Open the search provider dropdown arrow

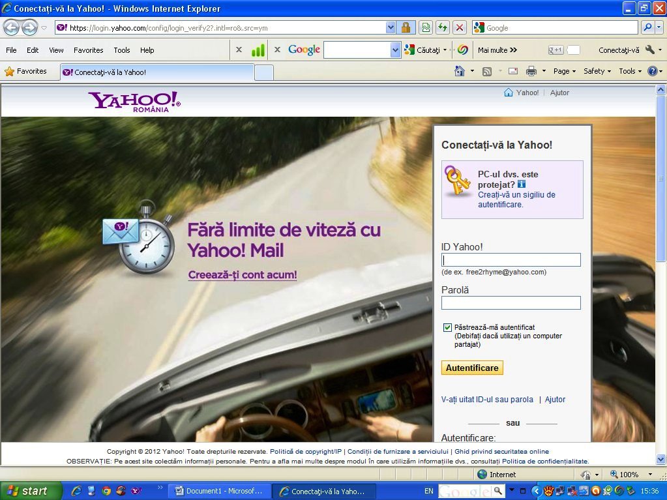tap(659, 28)
